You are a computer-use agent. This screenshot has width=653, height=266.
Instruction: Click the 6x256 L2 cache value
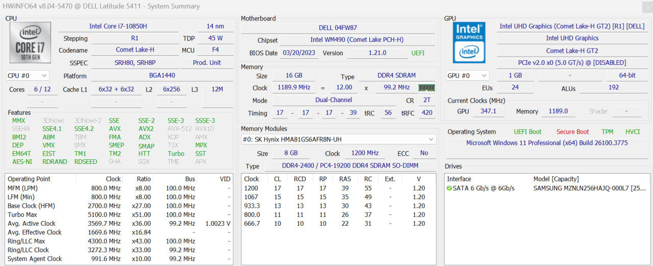click(171, 89)
